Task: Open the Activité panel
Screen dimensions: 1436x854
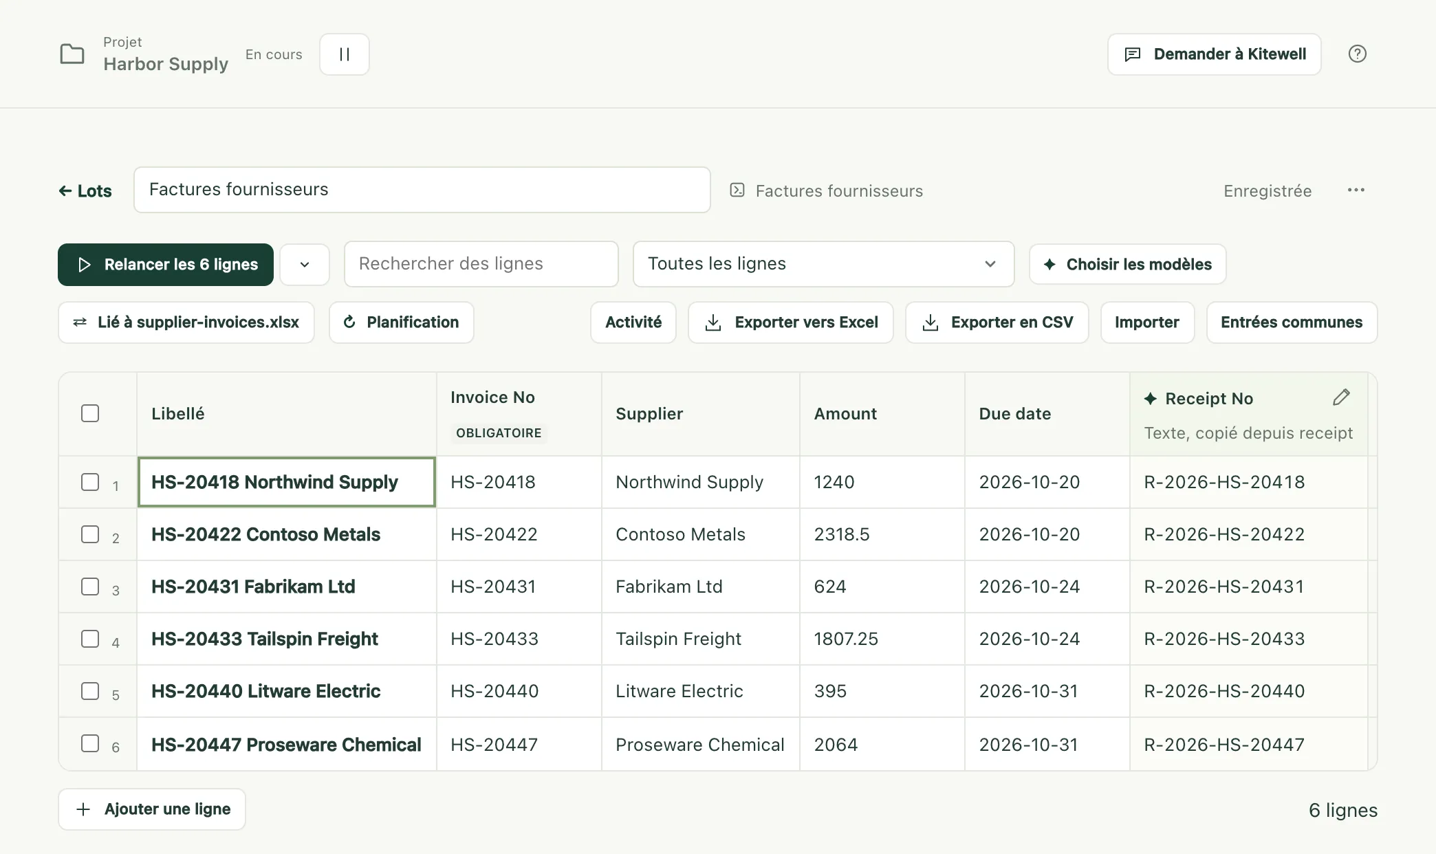Action: (x=633, y=322)
